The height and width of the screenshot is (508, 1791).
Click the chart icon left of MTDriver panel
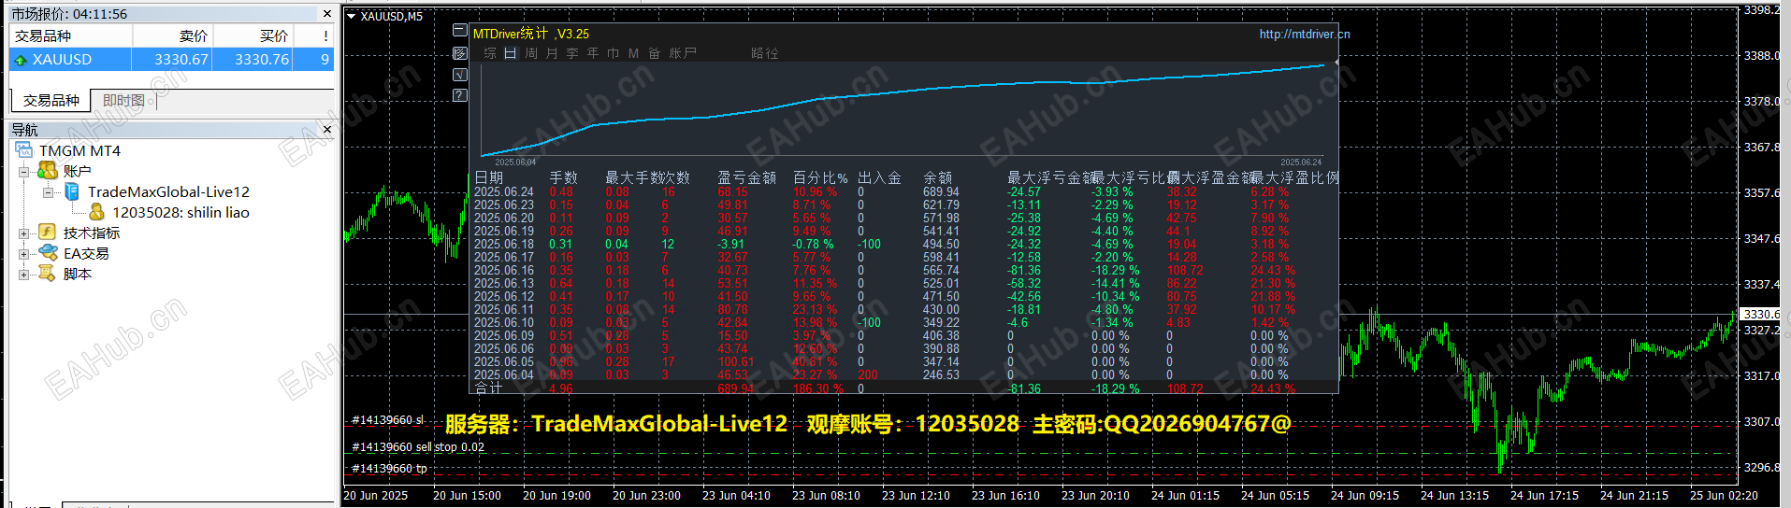point(459,53)
